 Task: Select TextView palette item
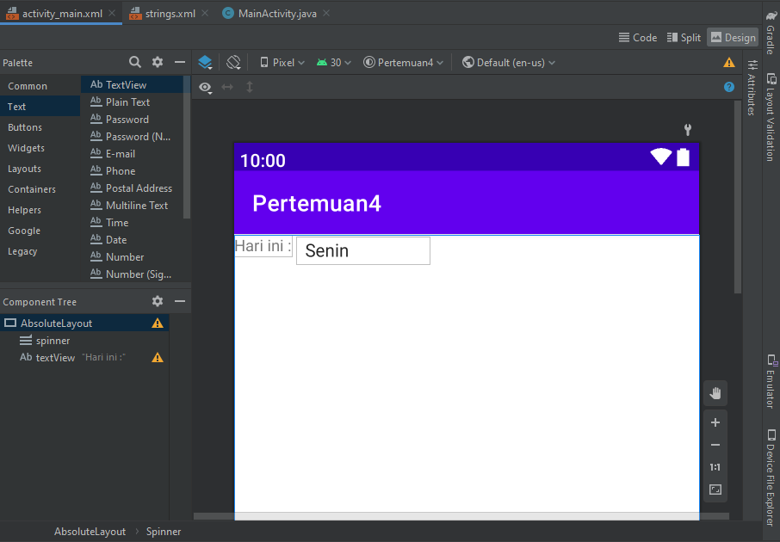coord(133,84)
